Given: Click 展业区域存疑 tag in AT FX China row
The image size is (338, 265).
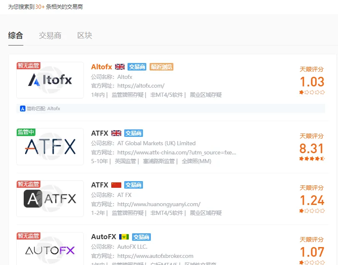Looking at the screenshot, I should tap(205, 213).
